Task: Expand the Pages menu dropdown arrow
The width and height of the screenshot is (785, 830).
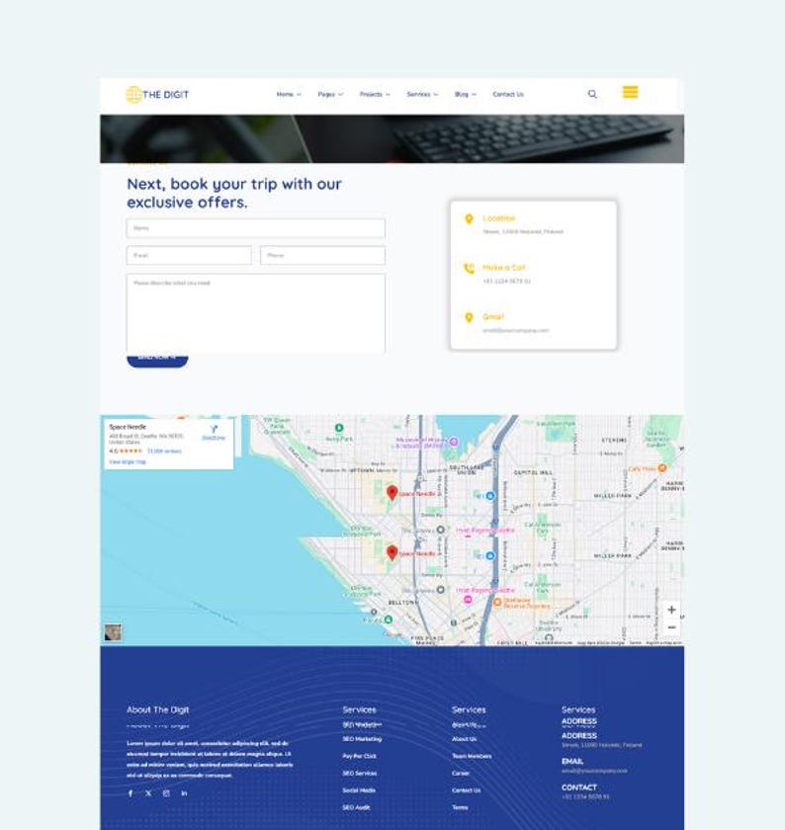Action: (x=340, y=95)
